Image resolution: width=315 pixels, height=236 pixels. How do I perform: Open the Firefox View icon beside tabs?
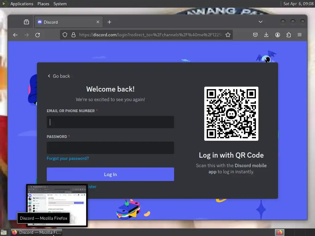coord(26,22)
